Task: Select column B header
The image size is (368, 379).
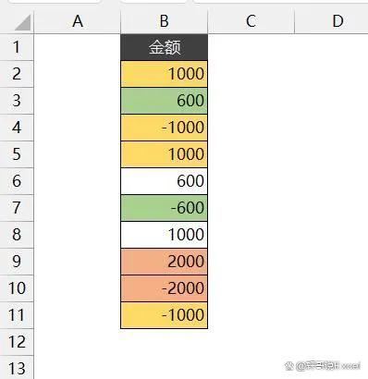Action: tap(165, 21)
